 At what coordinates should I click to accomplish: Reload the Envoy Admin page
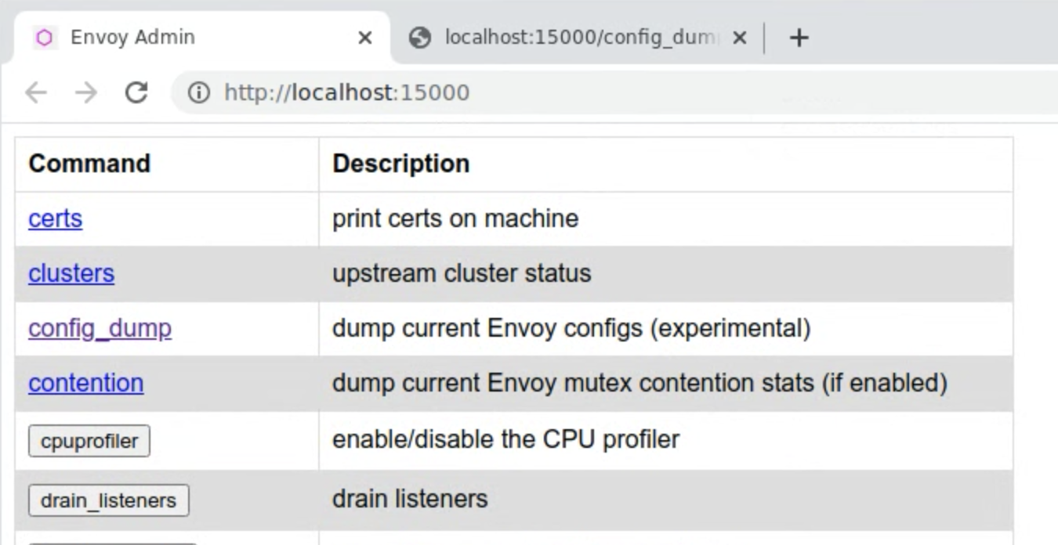pos(136,93)
